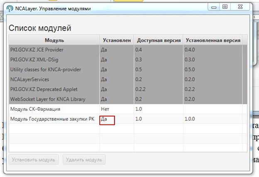The image size is (259, 177).
Task: Click Нет status of СК-Фармация module
Action: 105,109
